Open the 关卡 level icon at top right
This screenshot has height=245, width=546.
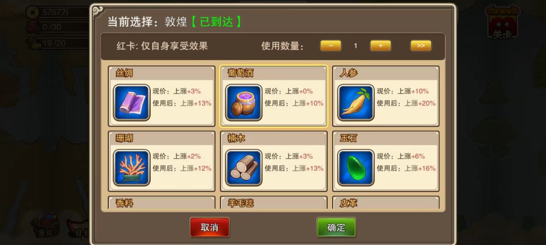[502, 23]
